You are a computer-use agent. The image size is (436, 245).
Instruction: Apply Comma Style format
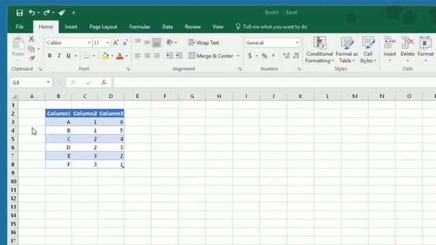pos(273,56)
